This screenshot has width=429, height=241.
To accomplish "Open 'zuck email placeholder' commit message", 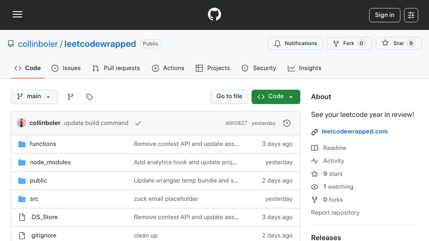I will (x=166, y=199).
